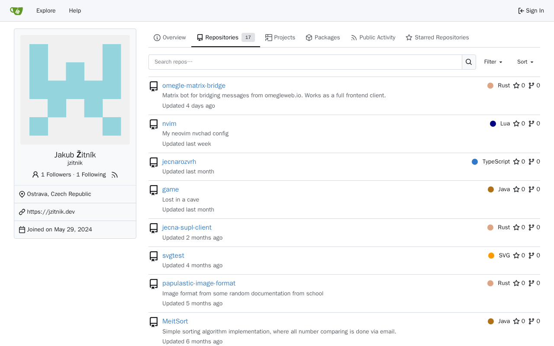Viewport: 554px width, 346px height.
Task: Click the location pin icon by Ostrava
Action: (22, 194)
